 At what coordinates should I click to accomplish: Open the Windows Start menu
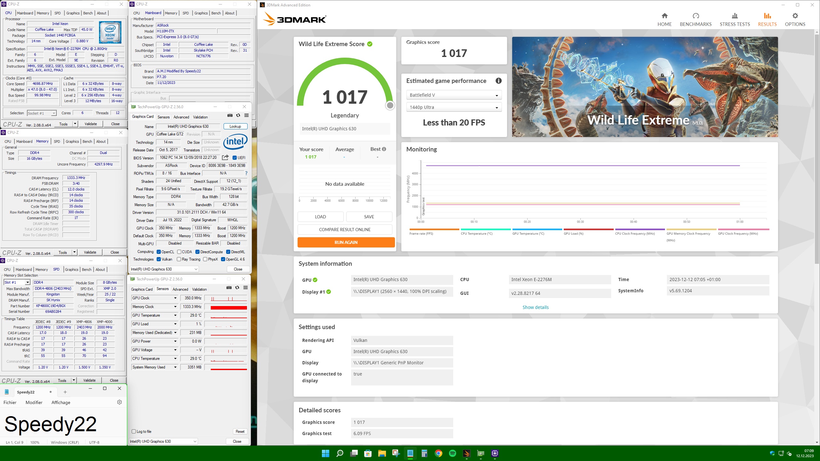click(325, 453)
